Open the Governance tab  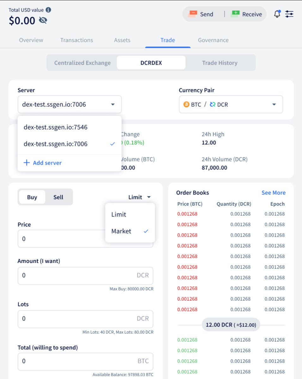tap(213, 40)
